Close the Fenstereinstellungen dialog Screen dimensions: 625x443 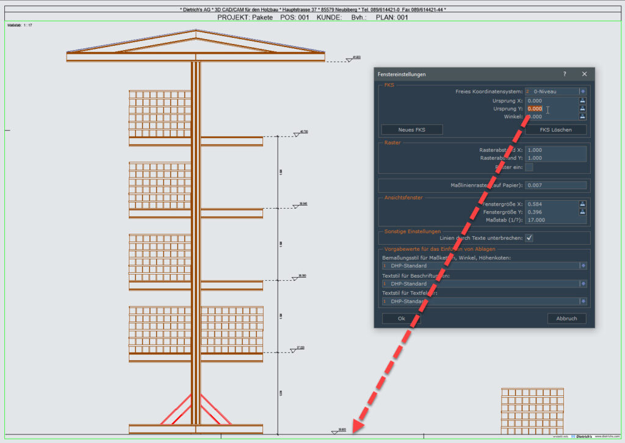(584, 74)
